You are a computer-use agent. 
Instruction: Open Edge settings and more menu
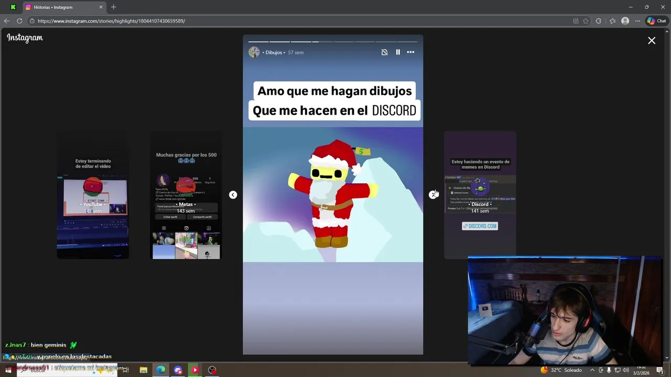coord(637,21)
